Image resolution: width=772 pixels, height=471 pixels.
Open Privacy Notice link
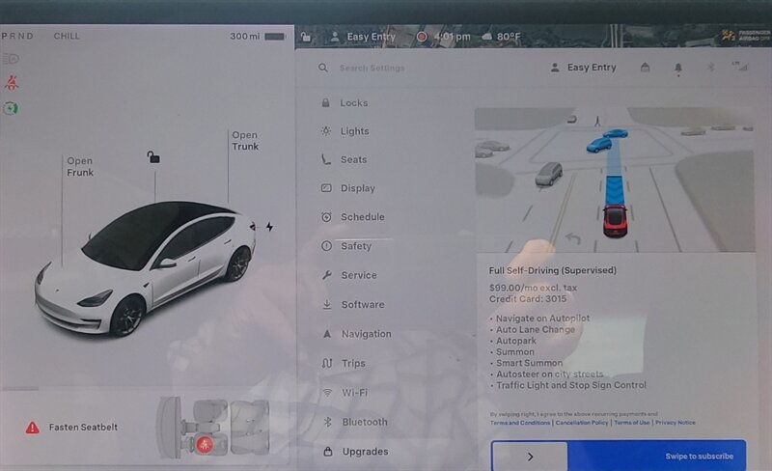coord(675,423)
